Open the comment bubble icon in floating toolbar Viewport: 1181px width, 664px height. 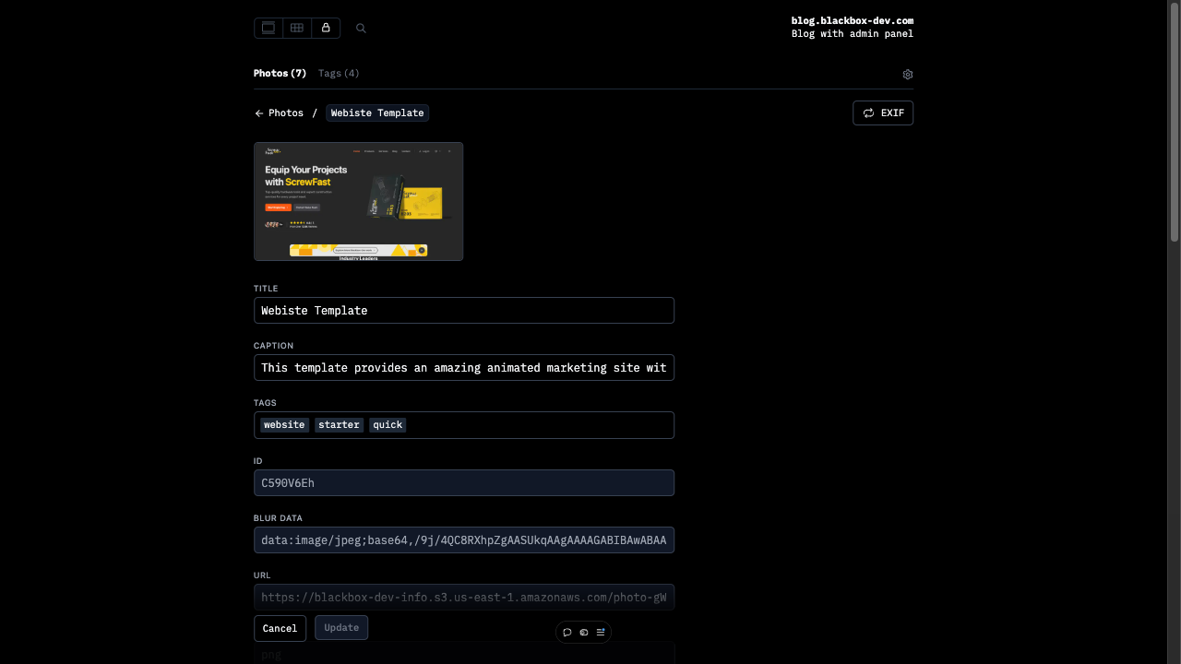(567, 633)
